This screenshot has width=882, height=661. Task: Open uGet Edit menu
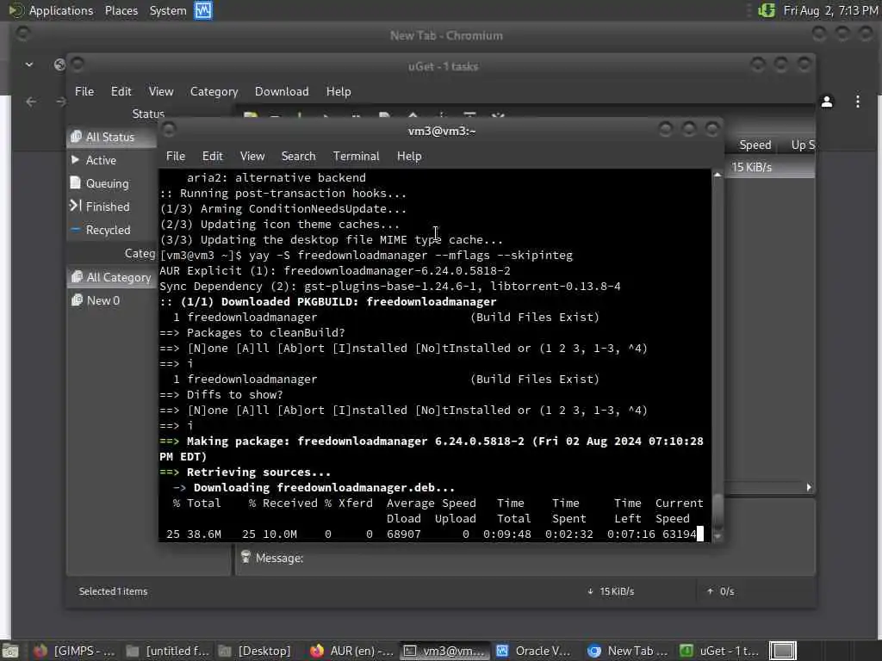[x=121, y=91]
